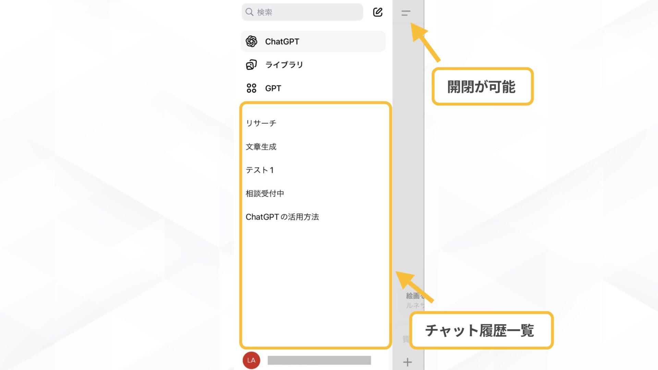Select ChatGPT from the sidebar navigation
658x370 pixels.
point(282,41)
